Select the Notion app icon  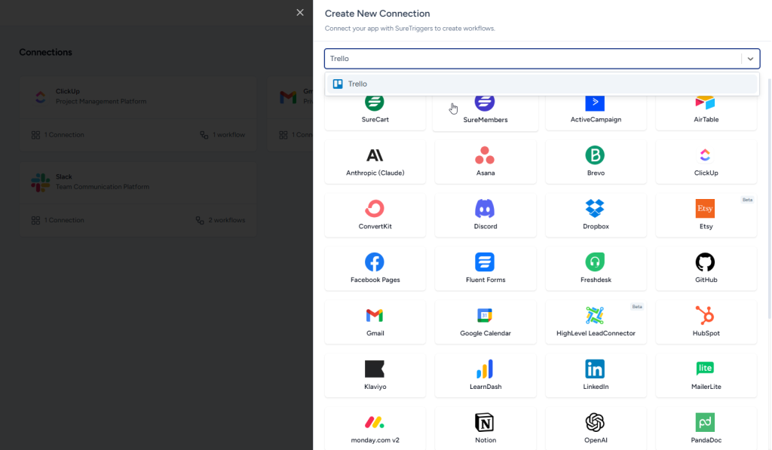coord(485,422)
